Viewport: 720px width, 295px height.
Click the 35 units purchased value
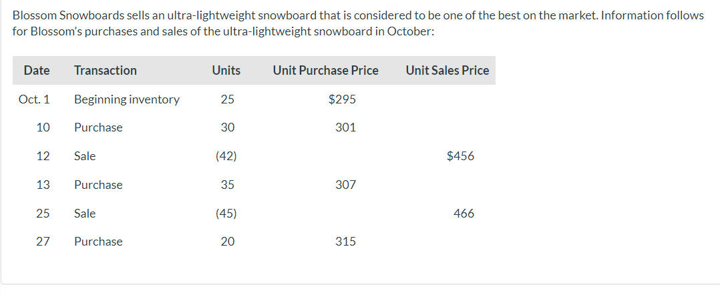pos(227,185)
